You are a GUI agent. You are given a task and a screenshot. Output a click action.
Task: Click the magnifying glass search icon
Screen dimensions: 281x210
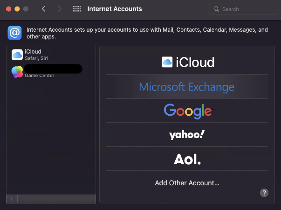click(216, 9)
